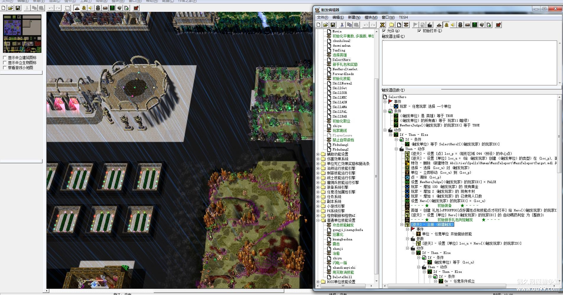The width and height of the screenshot is (563, 295).
Task: Click Test Map icon in main editor toolbar
Action: (136, 8)
